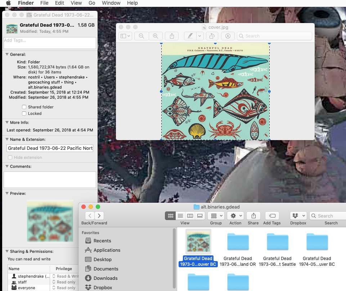Image resolution: width=346 pixels, height=291 pixels.
Task: Change staff privilege Read only
Action: tap(64, 282)
